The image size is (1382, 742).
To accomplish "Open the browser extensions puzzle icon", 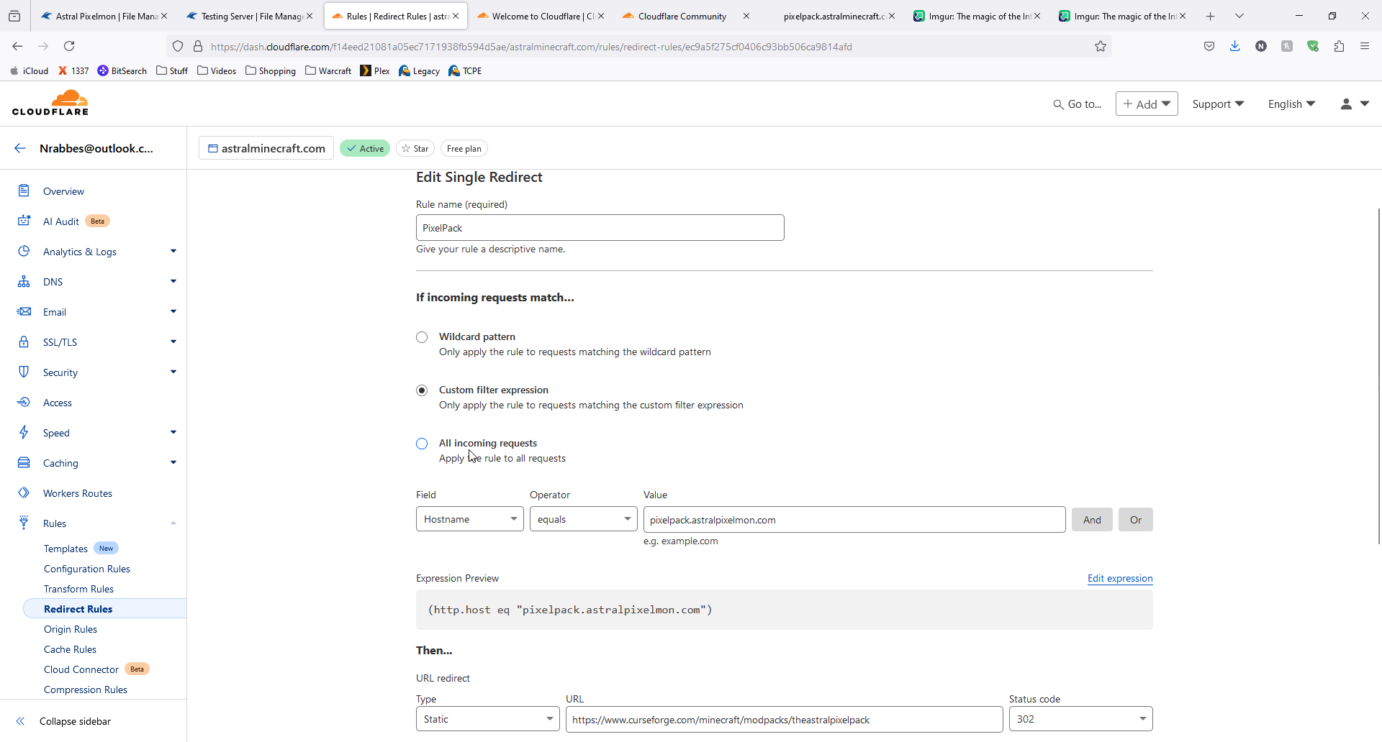I will pyautogui.click(x=1339, y=46).
